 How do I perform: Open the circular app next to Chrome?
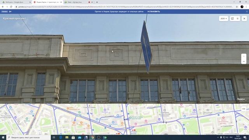click(x=98, y=137)
